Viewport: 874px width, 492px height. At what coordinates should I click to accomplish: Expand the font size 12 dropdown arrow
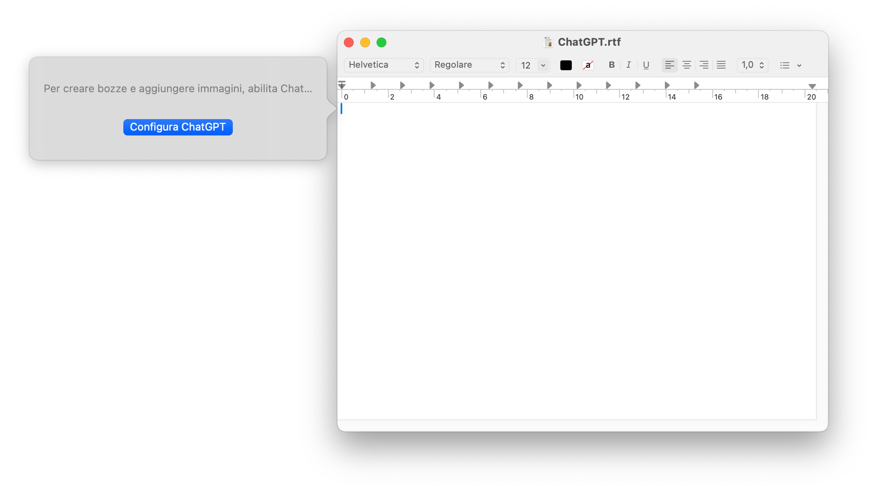543,65
